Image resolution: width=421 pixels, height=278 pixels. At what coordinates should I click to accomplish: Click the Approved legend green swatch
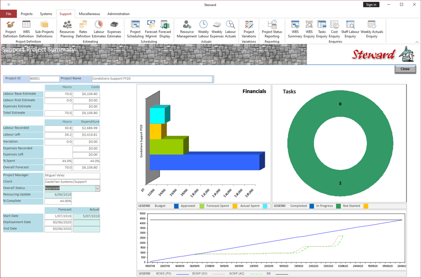click(202, 206)
